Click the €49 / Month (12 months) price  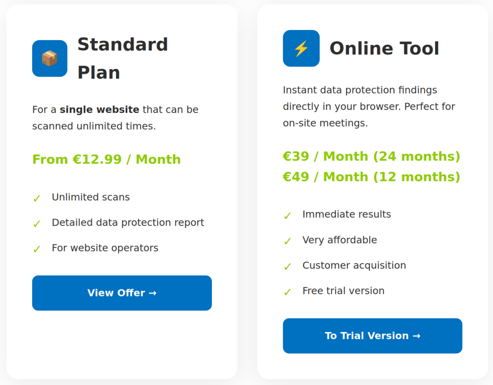pos(371,177)
